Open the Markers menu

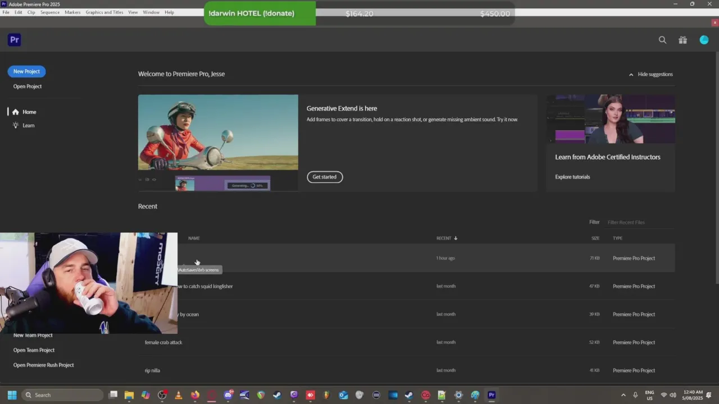click(72, 12)
